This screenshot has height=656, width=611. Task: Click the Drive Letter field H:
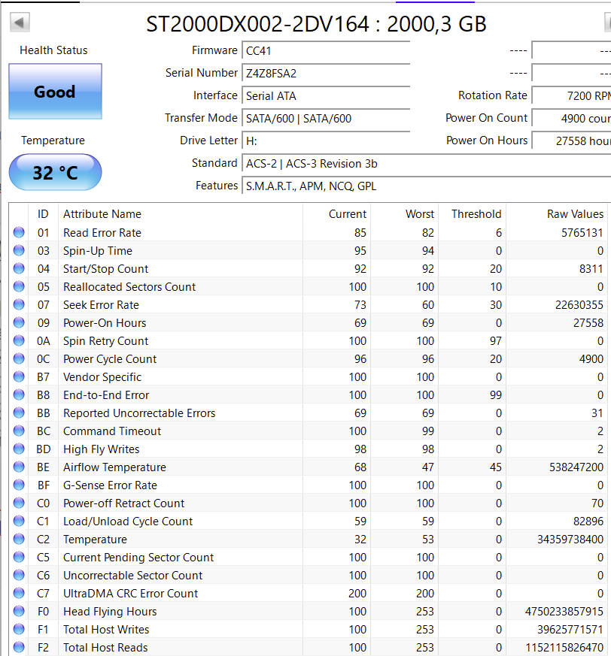click(x=326, y=141)
